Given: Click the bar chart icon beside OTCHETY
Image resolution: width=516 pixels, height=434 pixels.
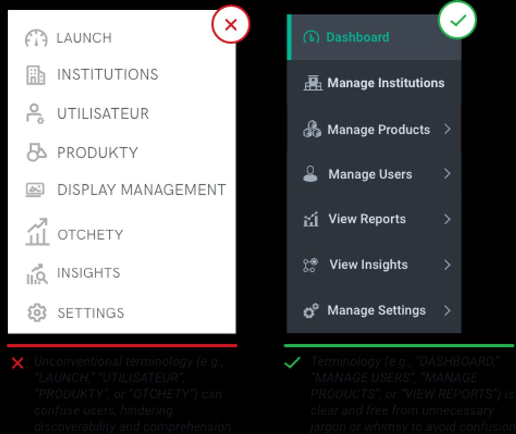Looking at the screenshot, I should point(37,232).
